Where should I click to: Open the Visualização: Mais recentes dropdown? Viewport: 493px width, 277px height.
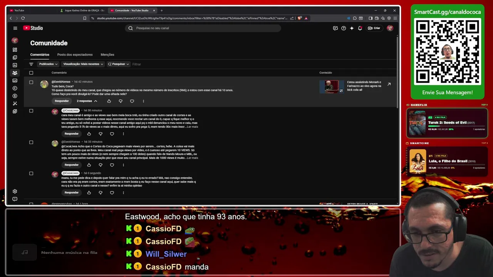(x=83, y=64)
